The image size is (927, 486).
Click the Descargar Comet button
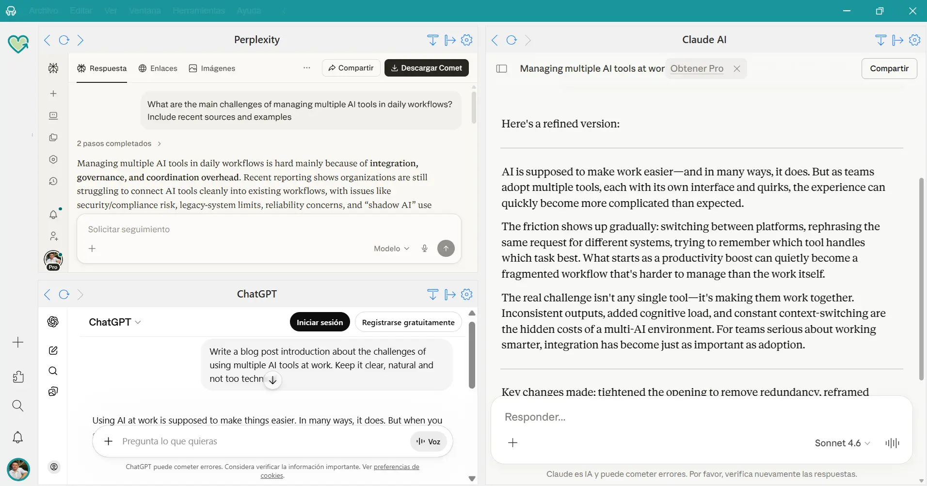(426, 68)
